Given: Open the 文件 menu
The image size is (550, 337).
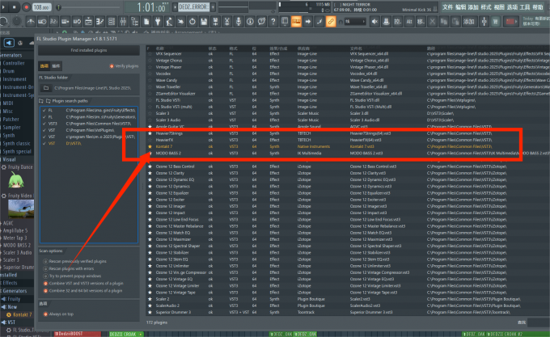Looking at the screenshot, I should point(447,7).
